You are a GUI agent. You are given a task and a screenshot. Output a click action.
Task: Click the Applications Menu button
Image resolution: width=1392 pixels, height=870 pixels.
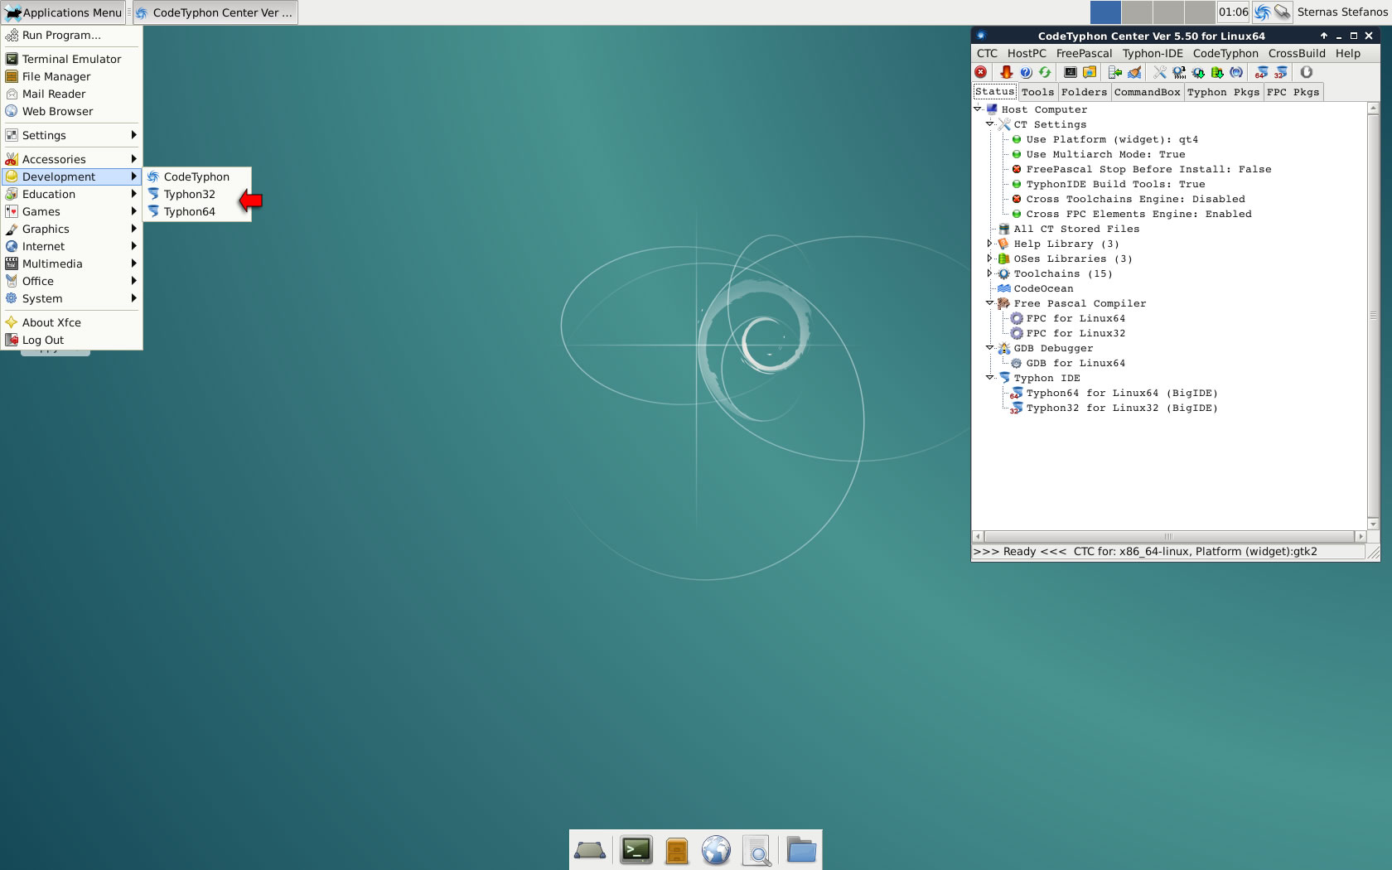click(x=63, y=12)
